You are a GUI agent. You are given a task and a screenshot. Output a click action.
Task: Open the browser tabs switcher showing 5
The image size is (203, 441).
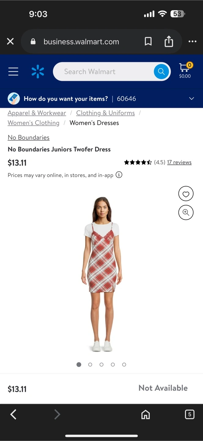pyautogui.click(x=190, y=414)
